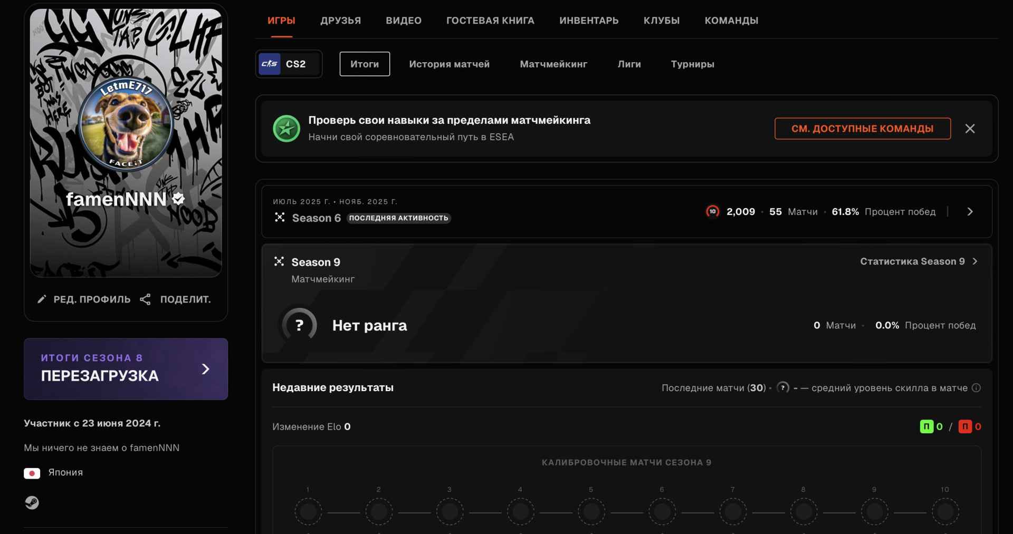This screenshot has height=534, width=1013.
Task: Open the Лиги sub-tab
Action: click(x=629, y=64)
